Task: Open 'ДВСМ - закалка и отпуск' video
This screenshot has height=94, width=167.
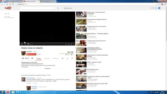Action: 94,62
